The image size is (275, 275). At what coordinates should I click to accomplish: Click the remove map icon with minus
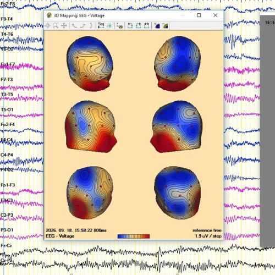coord(165,25)
